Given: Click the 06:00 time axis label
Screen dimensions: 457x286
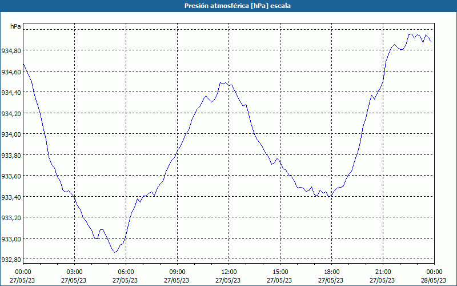Looking at the screenshot, I should click(x=126, y=272).
